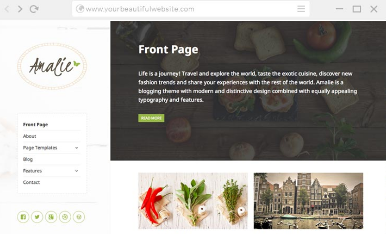The image size is (386, 234).
Task: Click the Amalie logo
Action: coord(52,66)
